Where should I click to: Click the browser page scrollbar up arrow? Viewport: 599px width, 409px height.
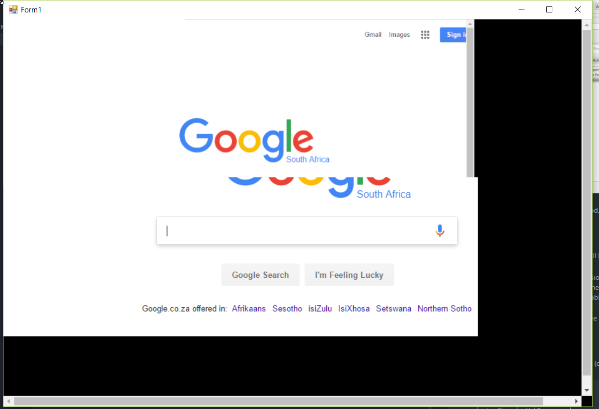click(470, 23)
